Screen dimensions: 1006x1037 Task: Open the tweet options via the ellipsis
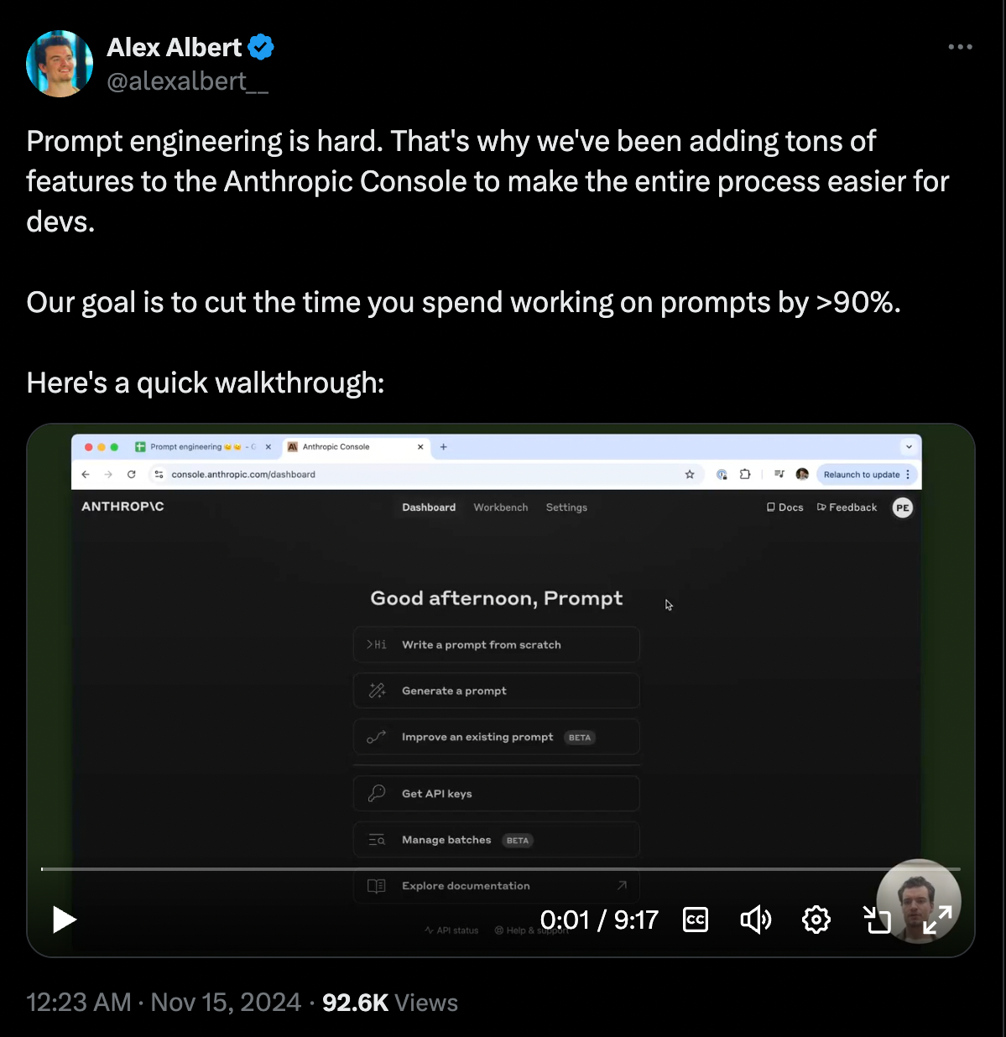(960, 47)
